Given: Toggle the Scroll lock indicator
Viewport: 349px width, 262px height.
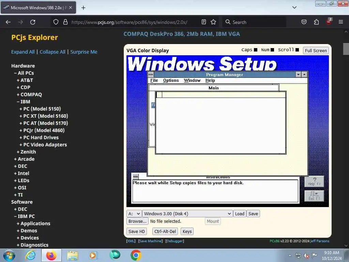Looking at the screenshot, I should (x=297, y=50).
